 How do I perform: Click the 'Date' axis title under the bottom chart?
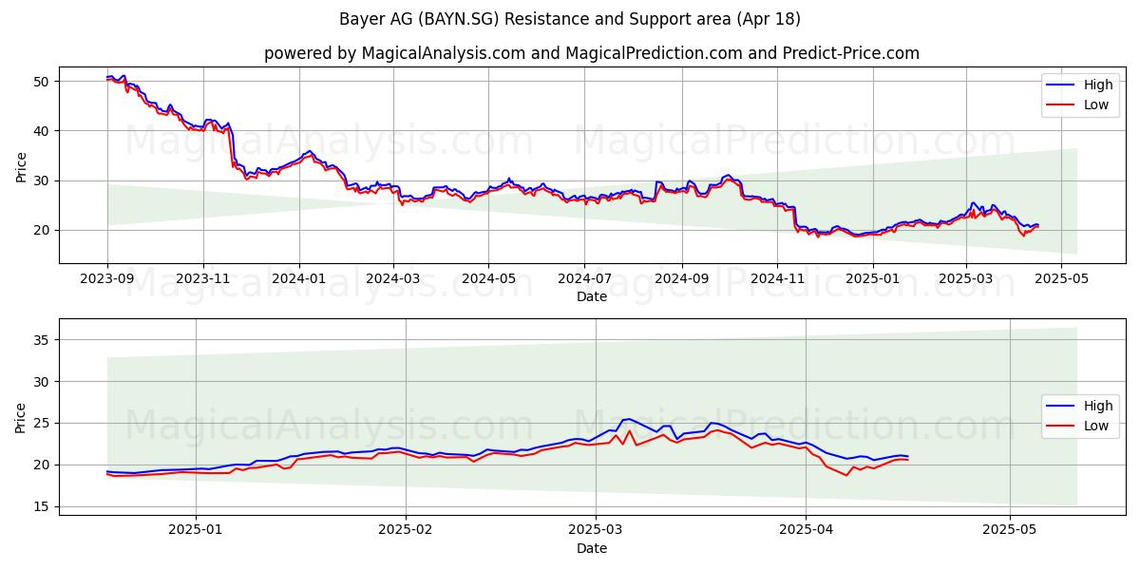point(591,548)
